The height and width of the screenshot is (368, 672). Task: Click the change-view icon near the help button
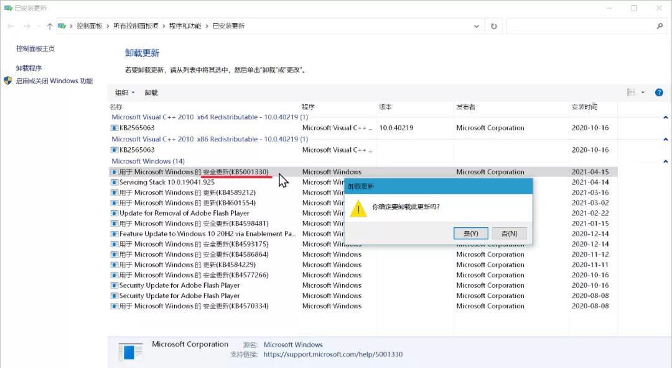[x=630, y=92]
